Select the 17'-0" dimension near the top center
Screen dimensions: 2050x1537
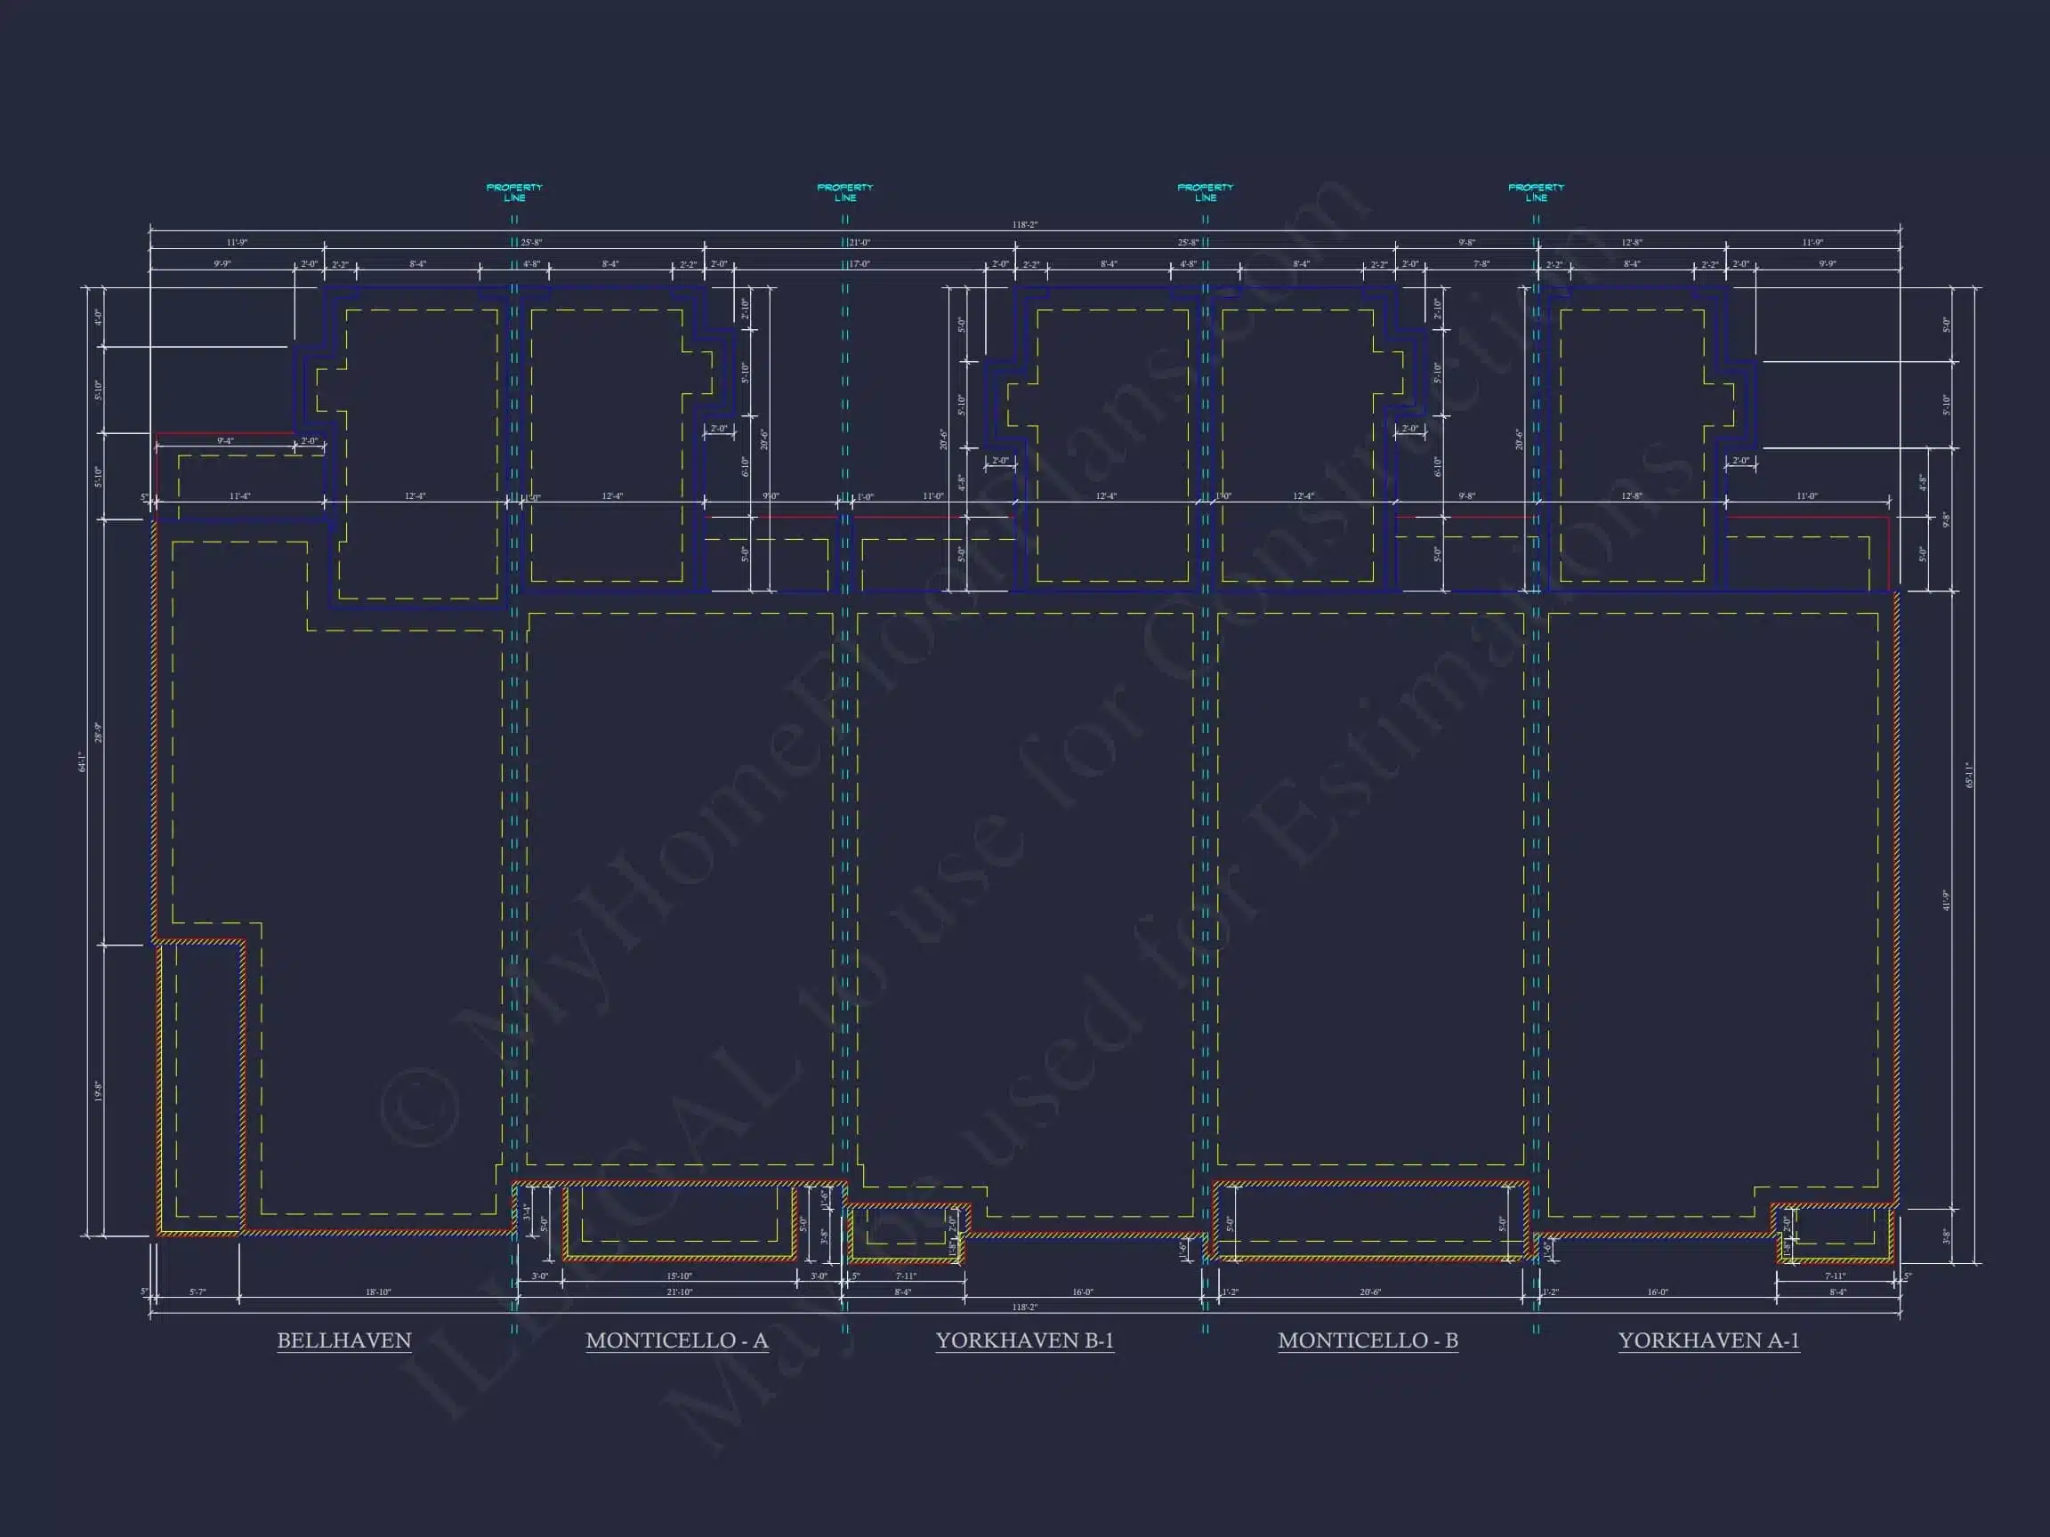pyautogui.click(x=860, y=264)
